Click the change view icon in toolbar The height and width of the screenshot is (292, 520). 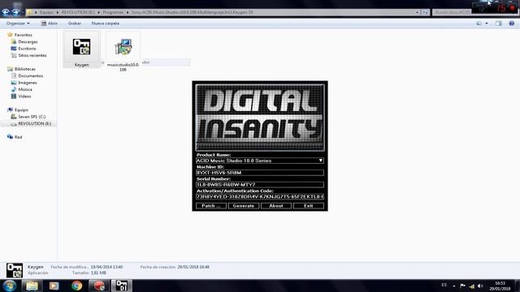tap(479, 24)
